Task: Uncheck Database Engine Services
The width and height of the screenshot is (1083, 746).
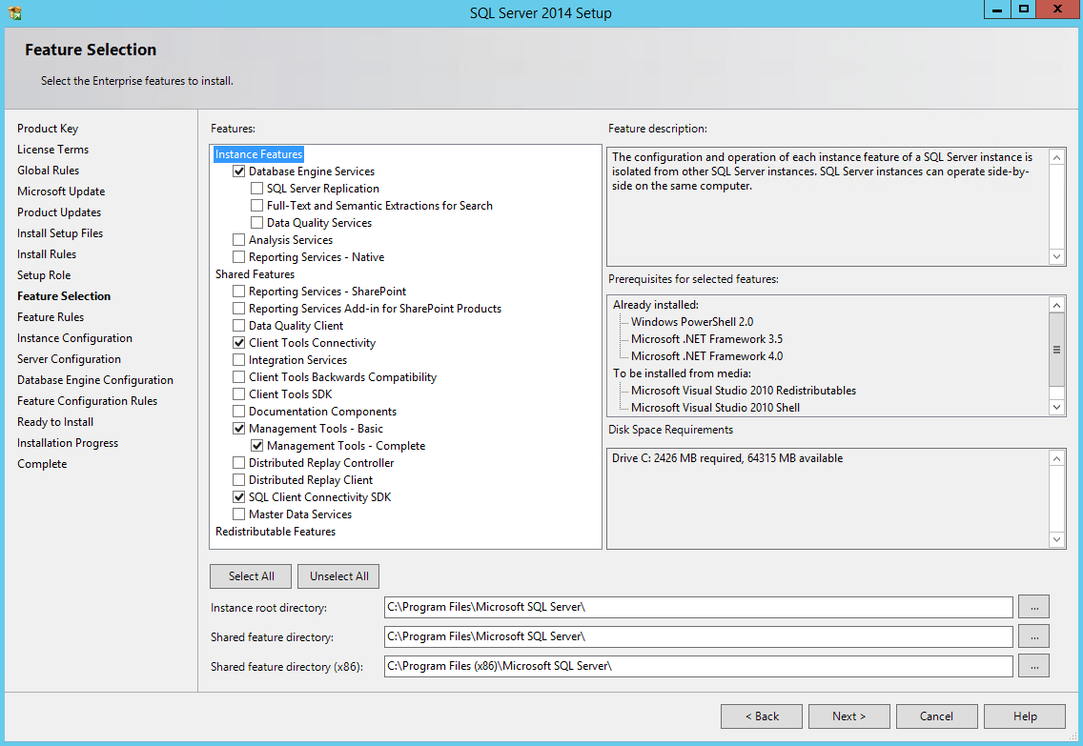Action: click(x=238, y=171)
